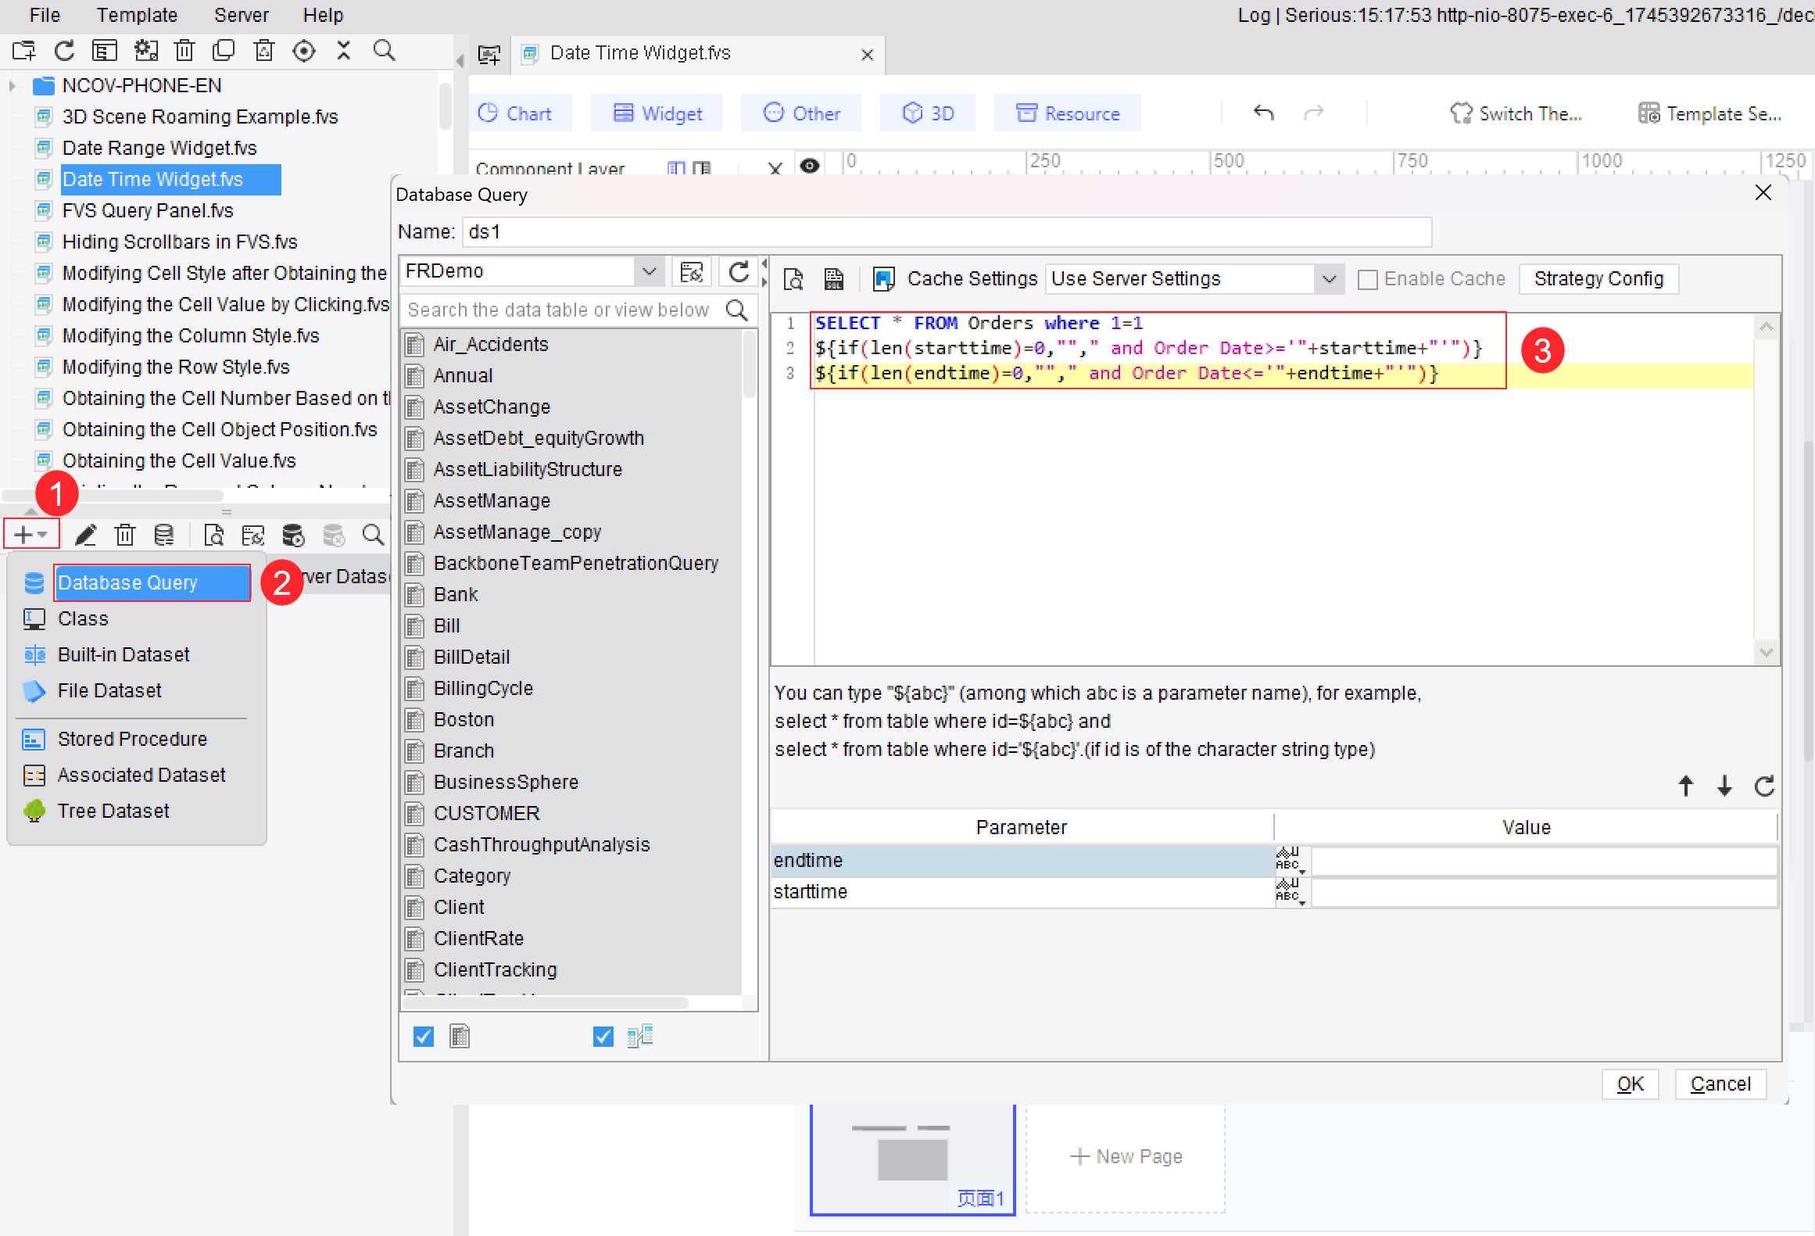Open the File menu
Image resolution: width=1815 pixels, height=1236 pixels.
click(x=45, y=15)
